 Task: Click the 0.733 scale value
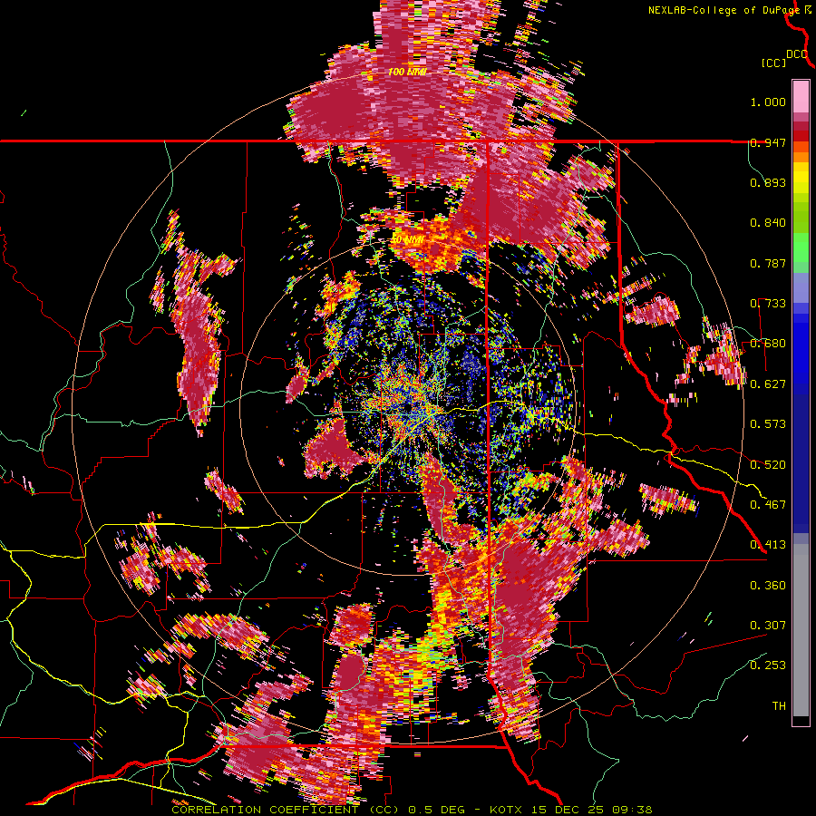(x=768, y=304)
